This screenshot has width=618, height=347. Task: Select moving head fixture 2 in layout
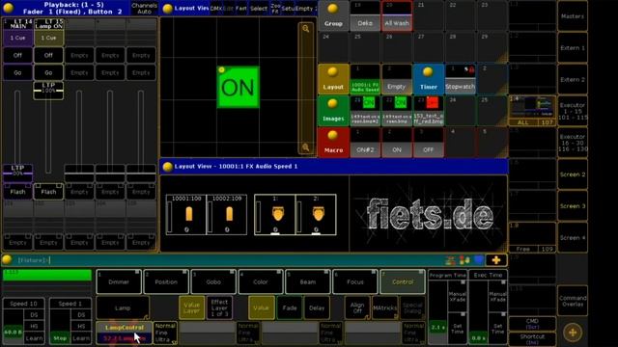(316, 214)
